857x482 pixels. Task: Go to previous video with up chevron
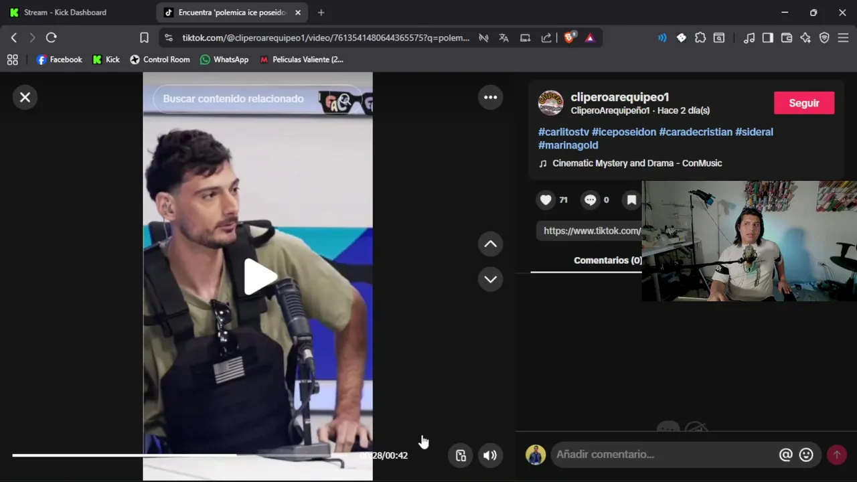tap(491, 244)
